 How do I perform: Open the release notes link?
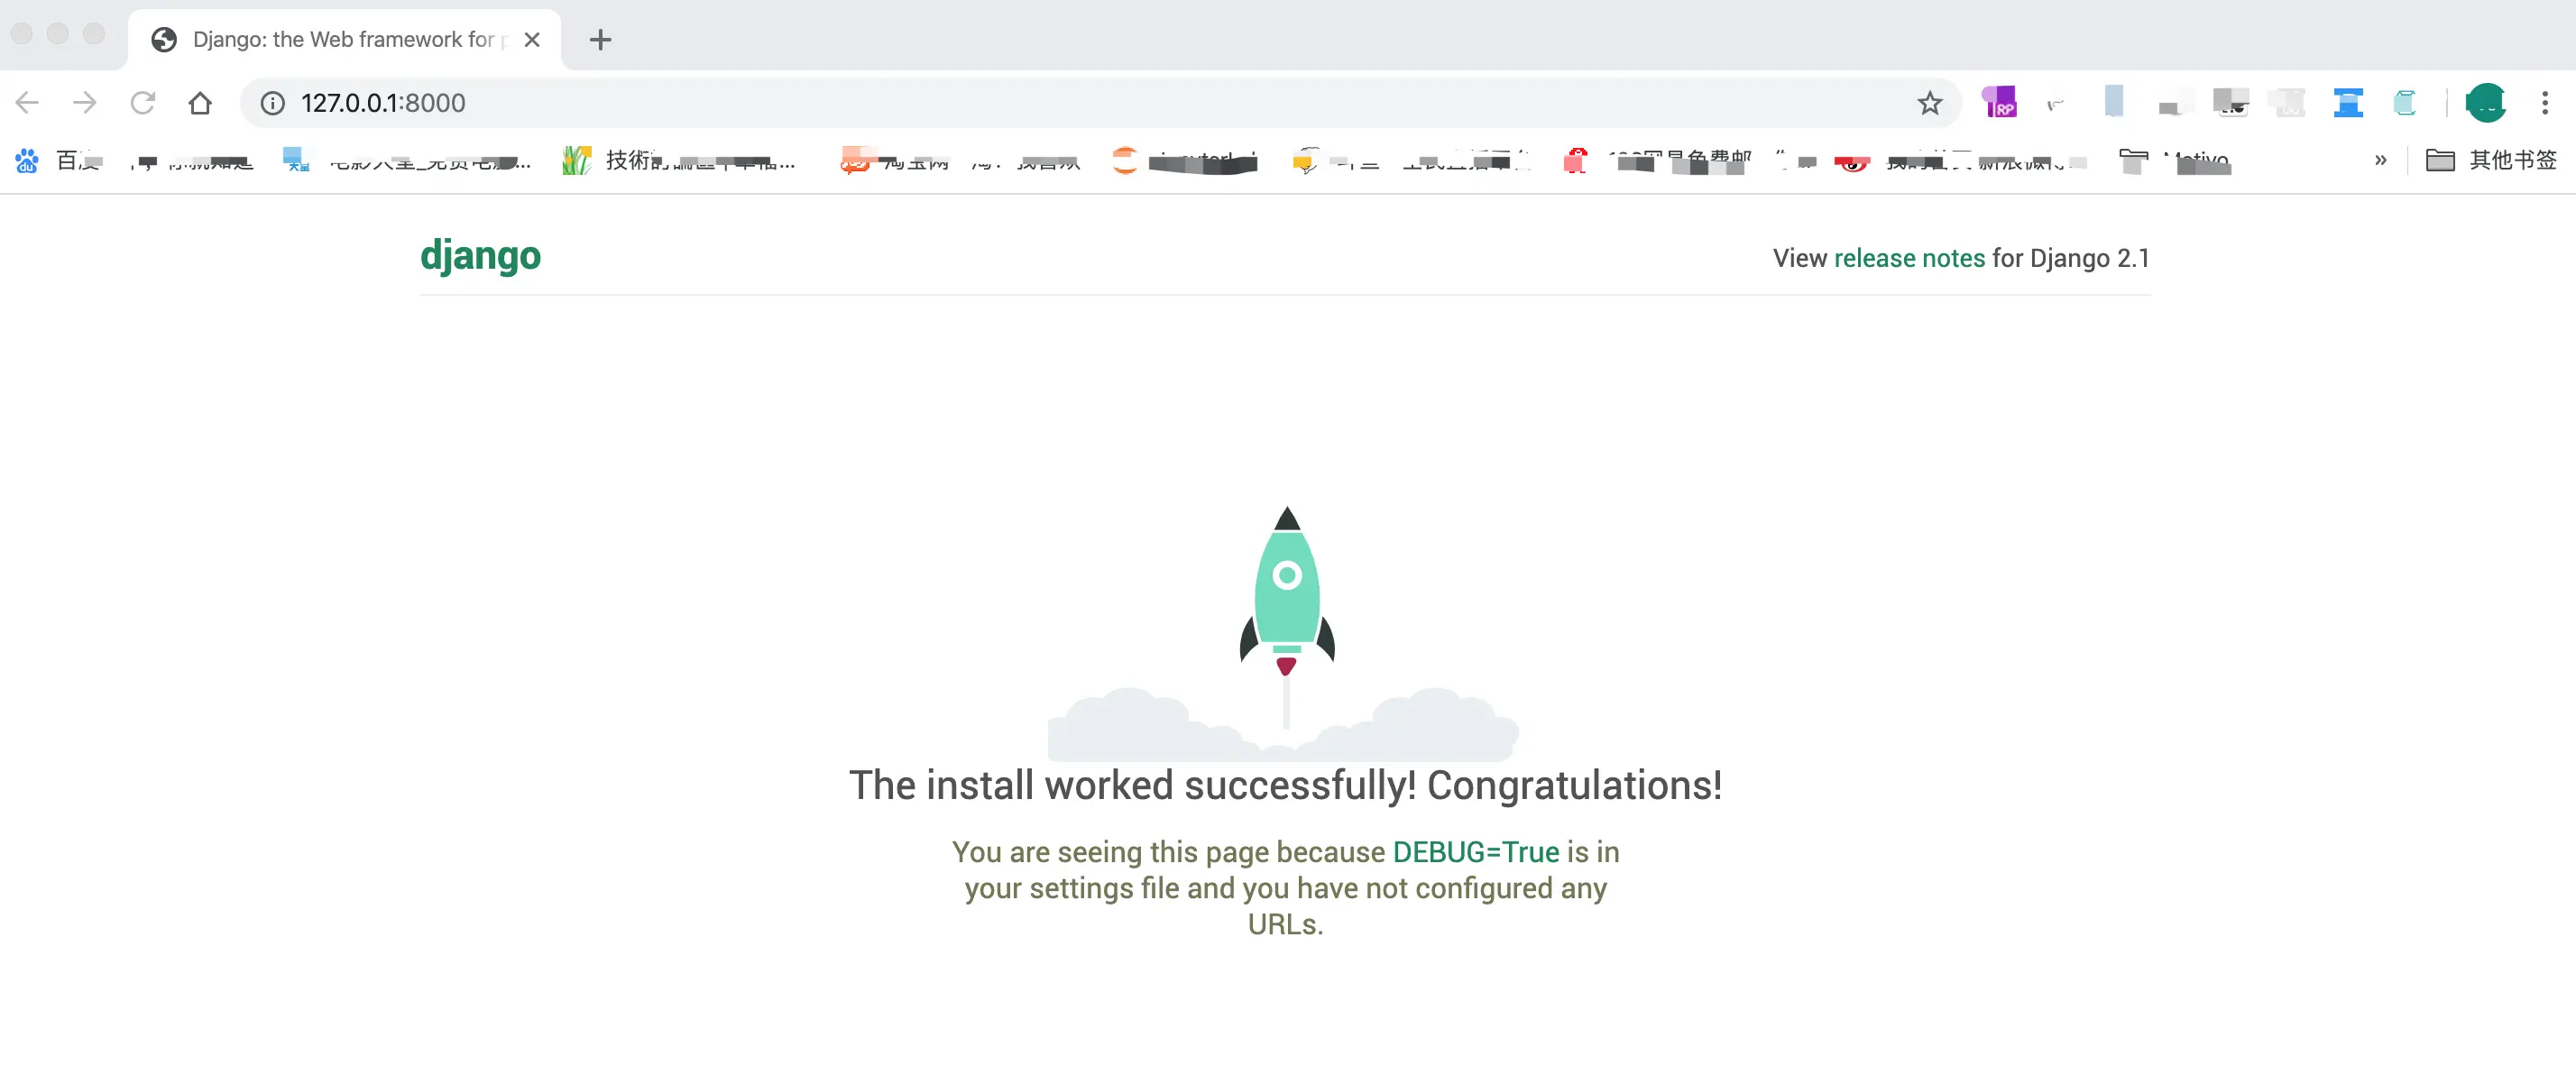(x=1908, y=258)
